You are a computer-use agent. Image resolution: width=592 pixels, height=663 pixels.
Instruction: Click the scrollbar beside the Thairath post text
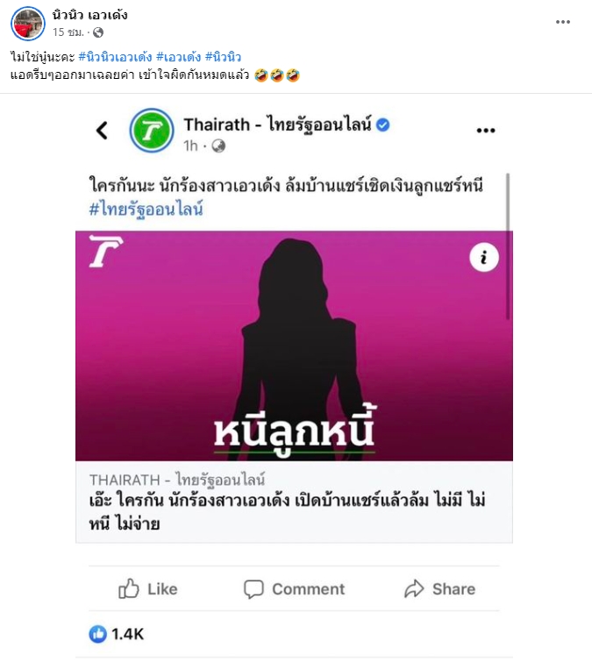[x=508, y=246]
